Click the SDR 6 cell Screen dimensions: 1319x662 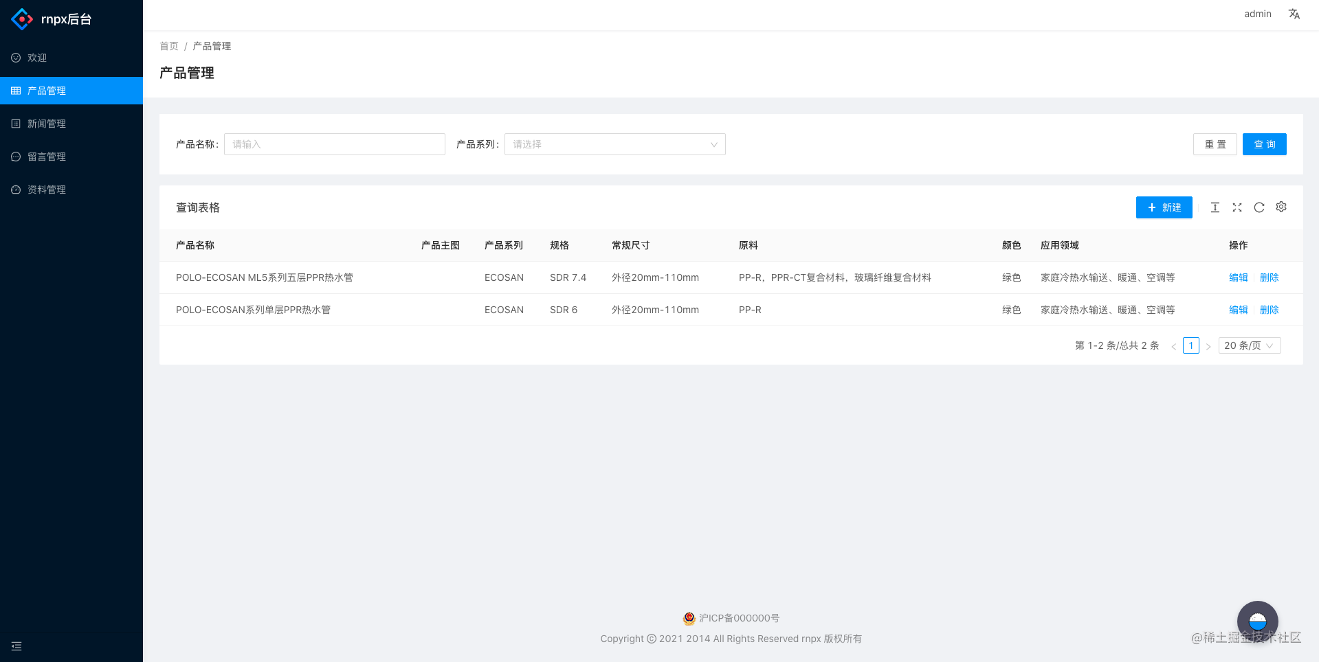click(564, 310)
